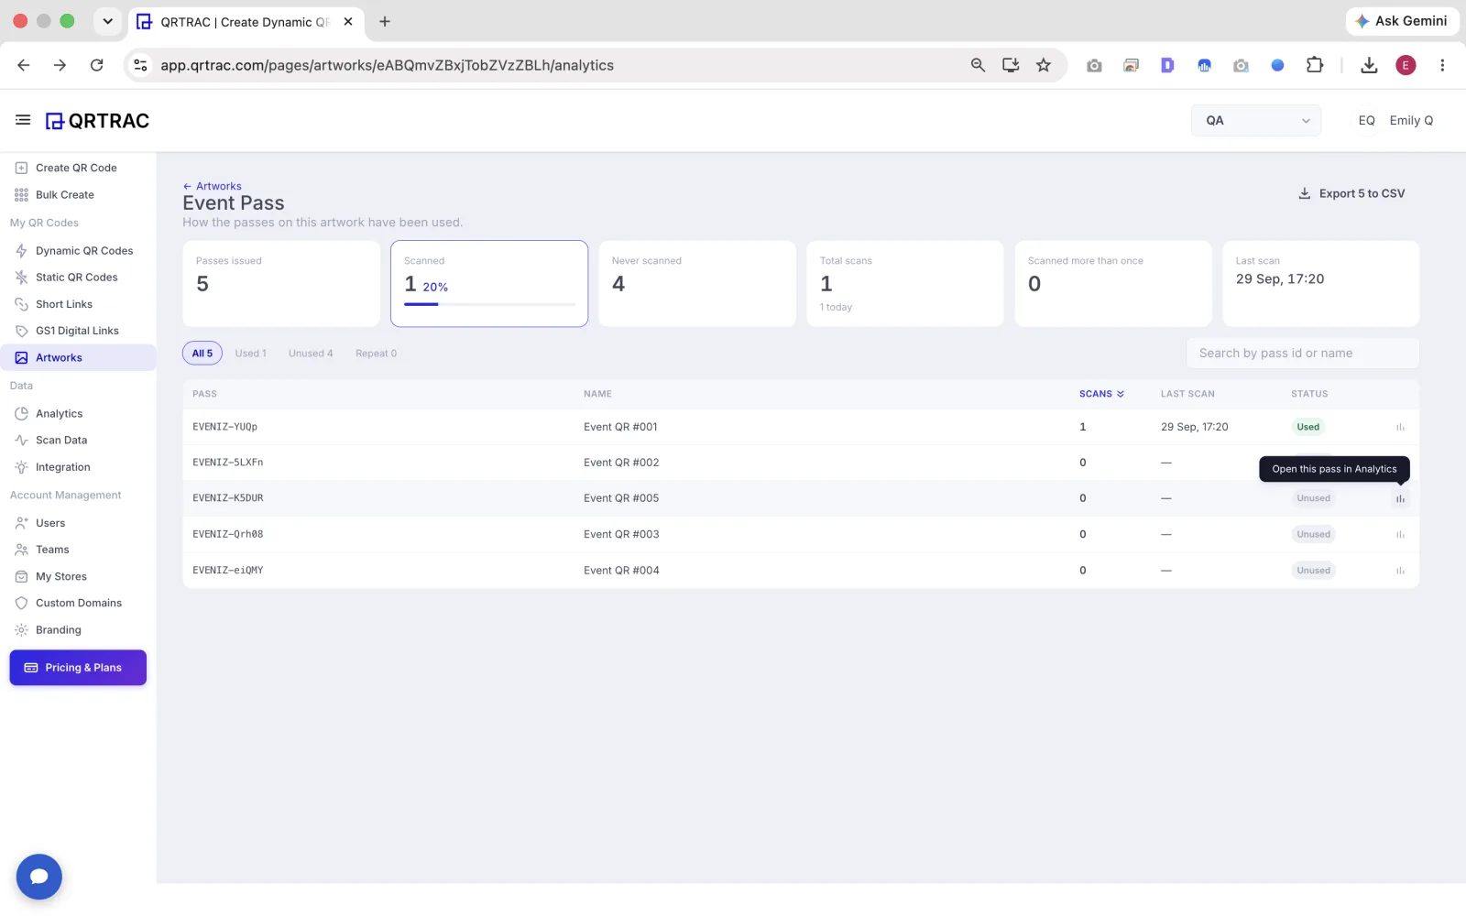Open Chrome three-dot menu
This screenshot has height=916, width=1466.
pos(1442,65)
